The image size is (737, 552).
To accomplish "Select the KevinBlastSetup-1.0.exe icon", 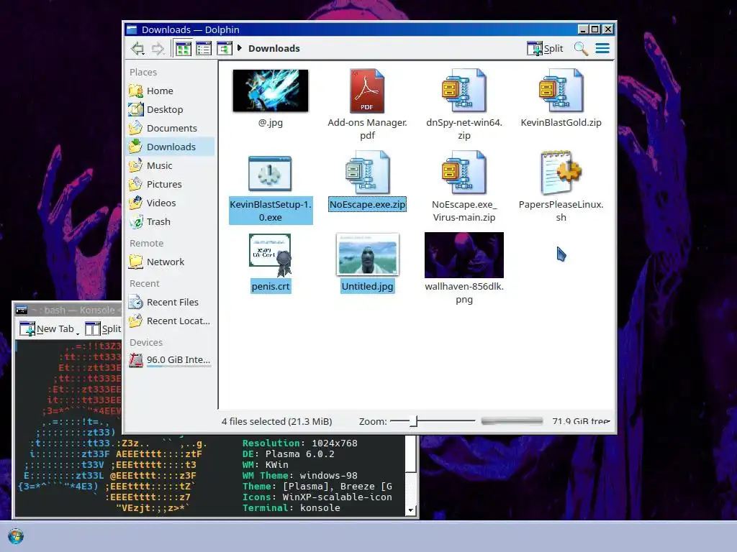I will pyautogui.click(x=271, y=173).
